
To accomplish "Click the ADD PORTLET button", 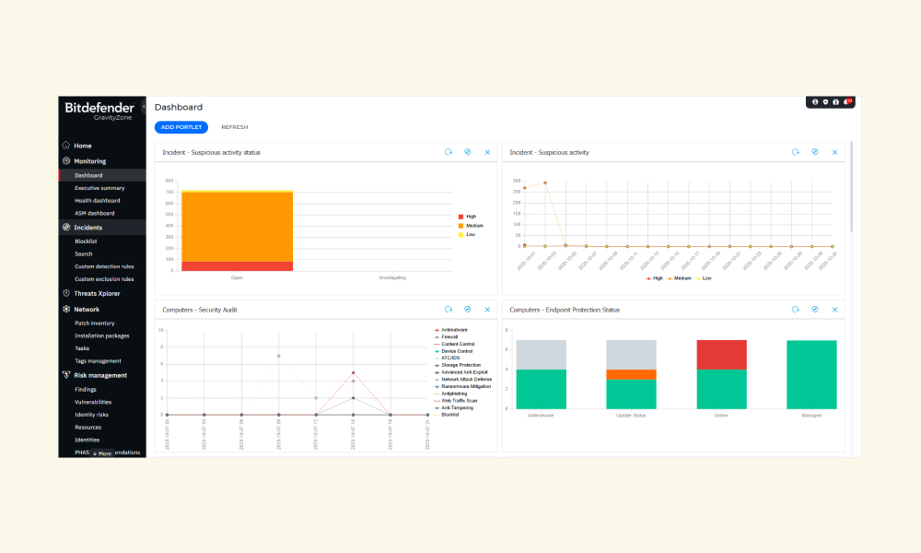I will 181,127.
